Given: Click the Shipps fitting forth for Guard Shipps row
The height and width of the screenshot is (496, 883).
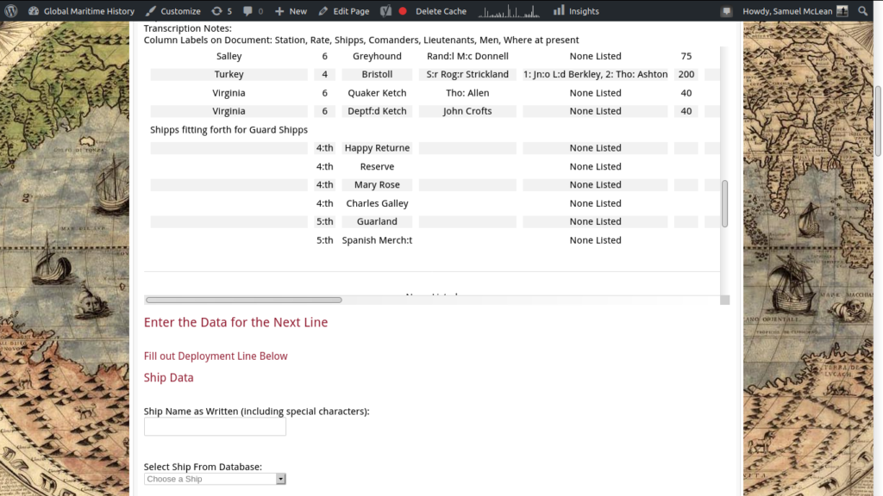Looking at the screenshot, I should (x=229, y=129).
